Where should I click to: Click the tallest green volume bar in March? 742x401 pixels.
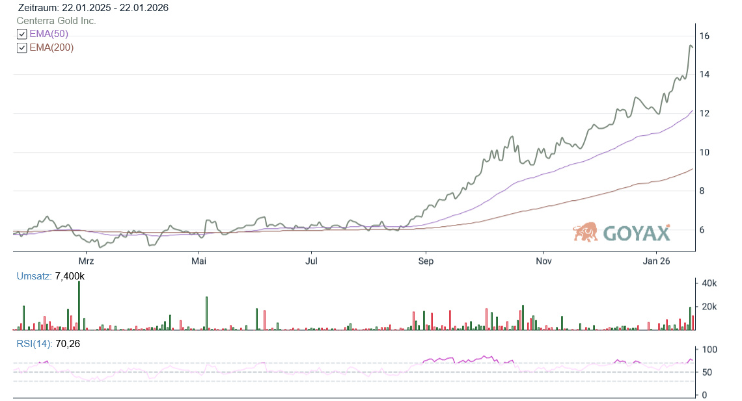click(x=79, y=305)
